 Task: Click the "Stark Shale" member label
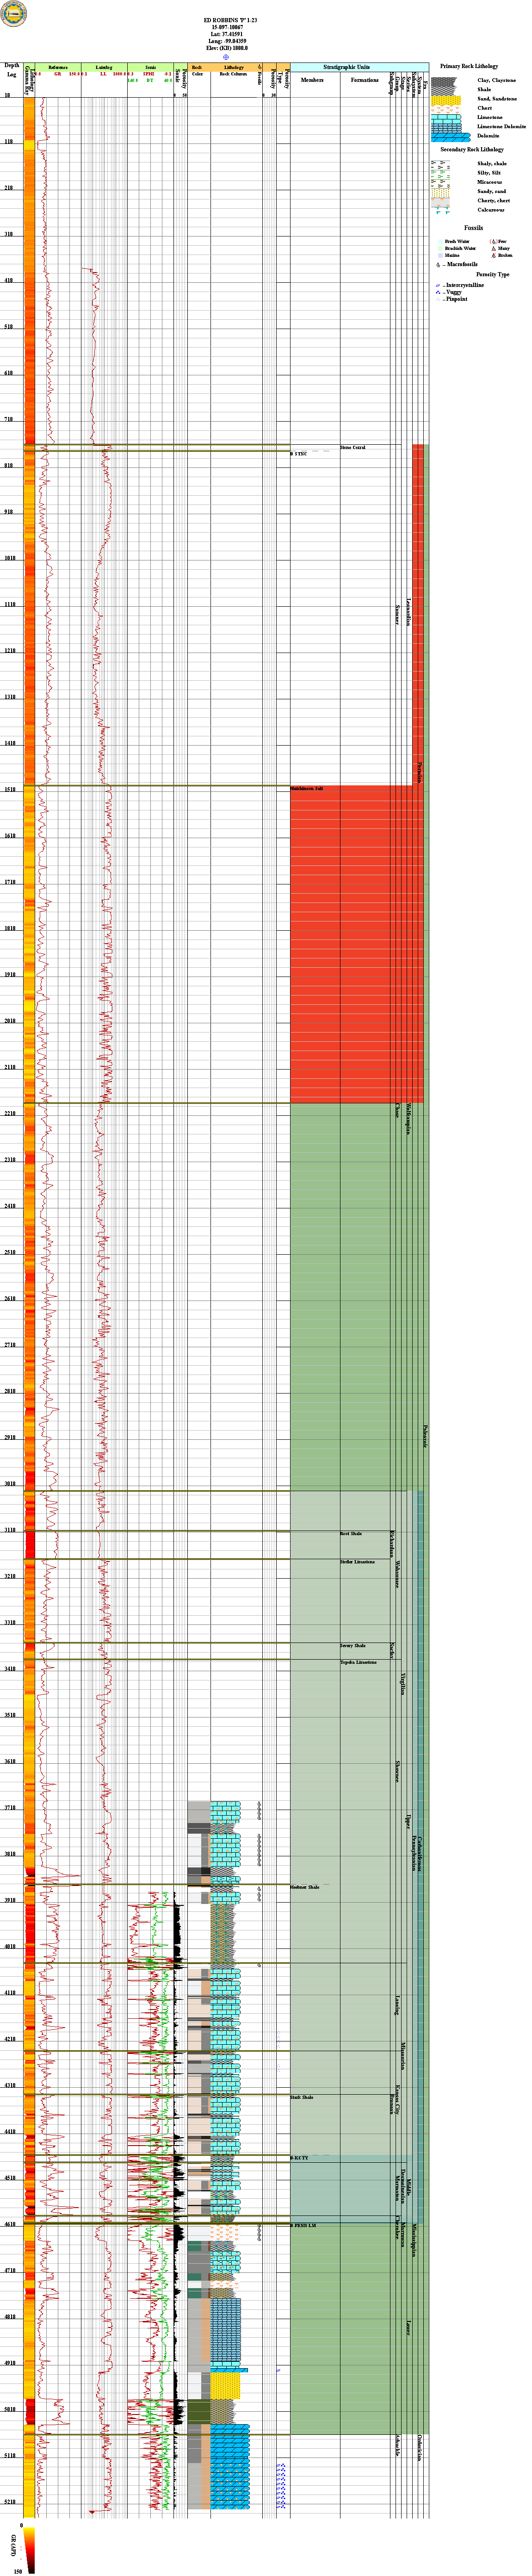click(302, 2097)
